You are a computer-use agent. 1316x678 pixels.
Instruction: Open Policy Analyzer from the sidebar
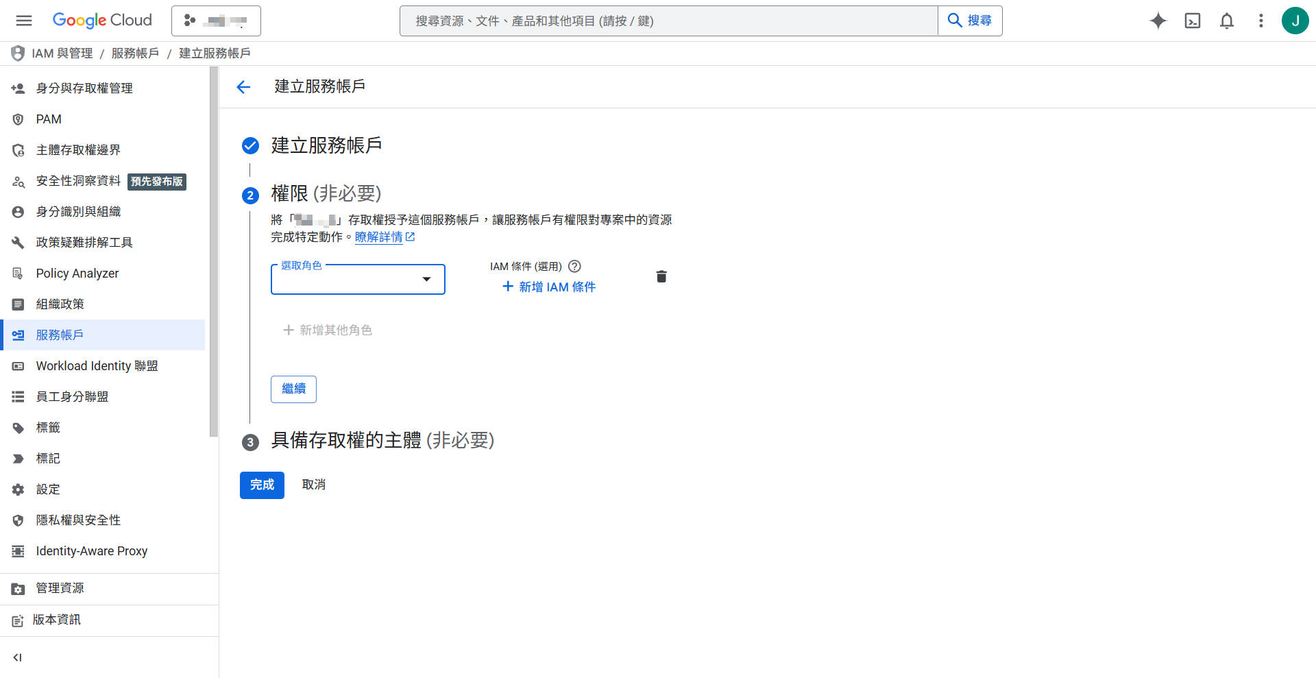pyautogui.click(x=77, y=274)
